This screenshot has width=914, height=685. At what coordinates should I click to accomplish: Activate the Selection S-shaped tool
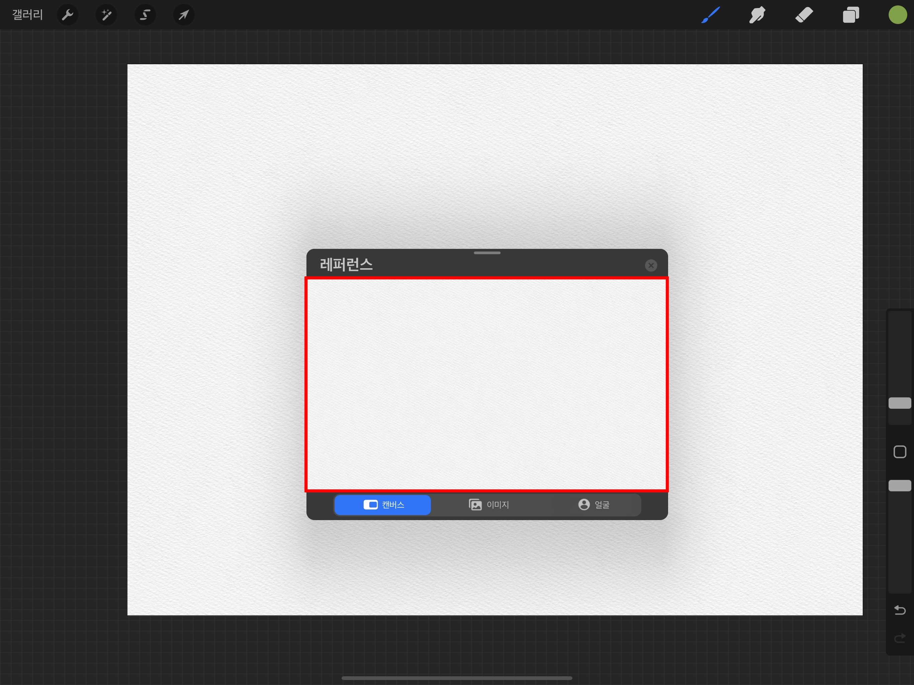coord(145,15)
